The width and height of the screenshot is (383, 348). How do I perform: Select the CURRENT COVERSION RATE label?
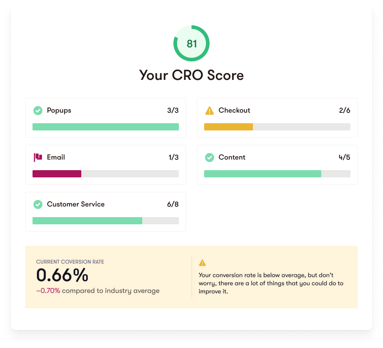click(x=70, y=261)
